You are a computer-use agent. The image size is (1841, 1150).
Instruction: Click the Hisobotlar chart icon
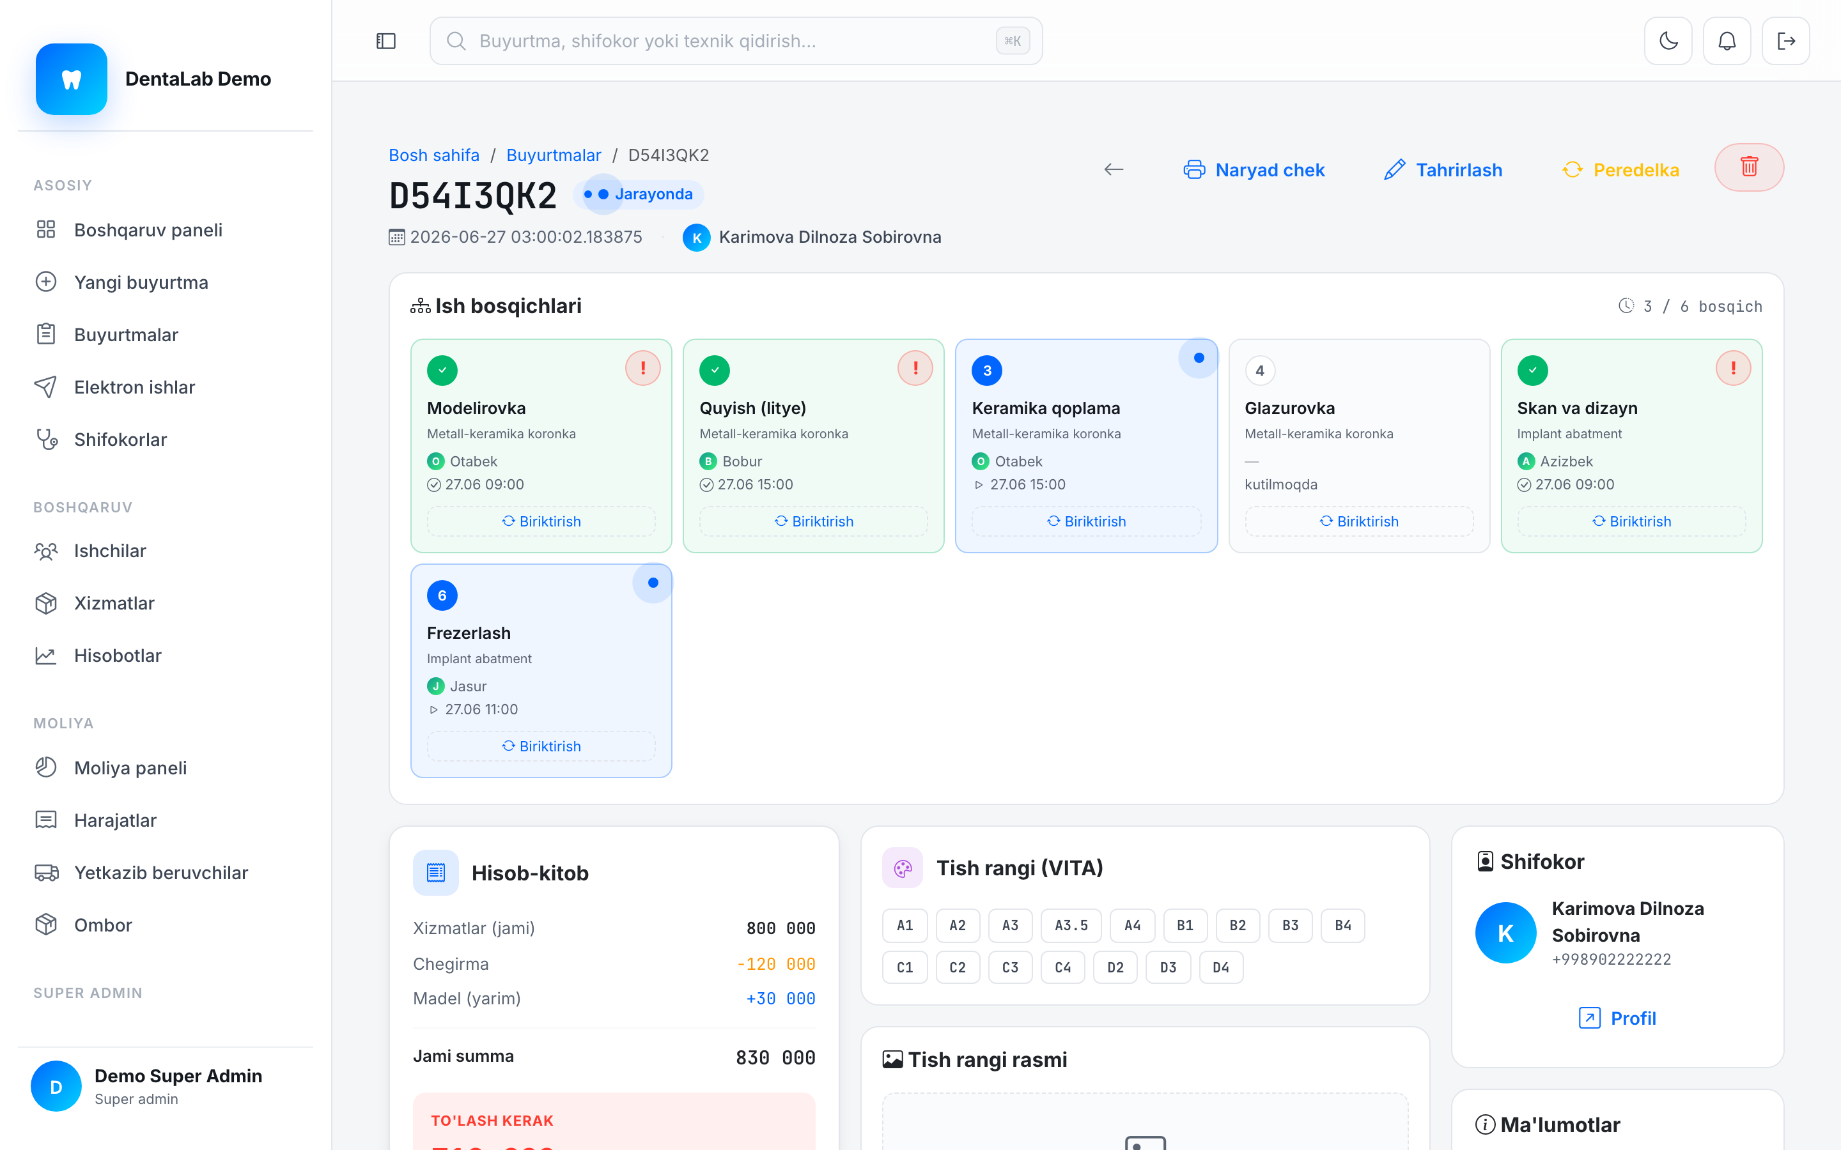pyautogui.click(x=45, y=655)
